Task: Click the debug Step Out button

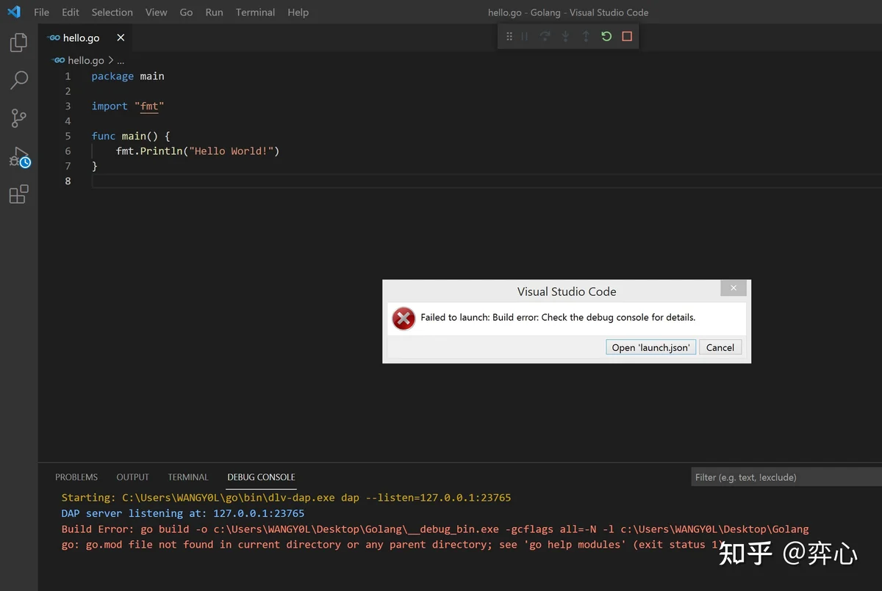Action: click(x=586, y=36)
